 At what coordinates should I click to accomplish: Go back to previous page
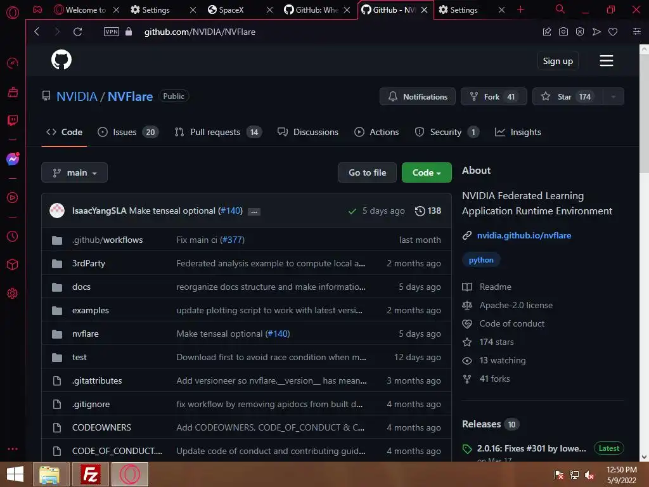(x=37, y=32)
